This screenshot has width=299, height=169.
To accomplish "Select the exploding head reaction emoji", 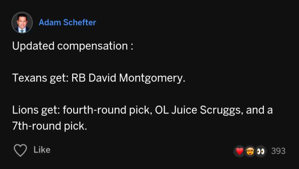I will [250, 151].
